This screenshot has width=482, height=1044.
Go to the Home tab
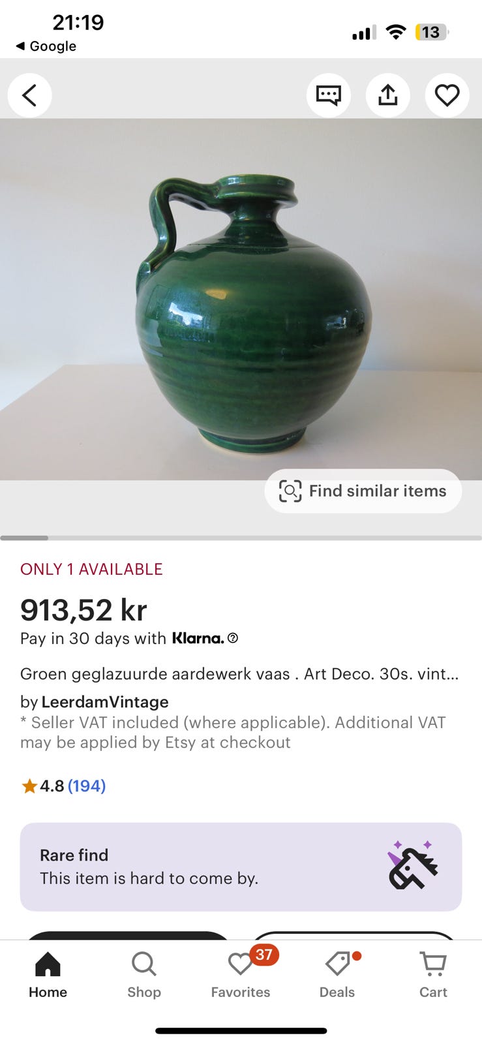pyautogui.click(x=48, y=975)
